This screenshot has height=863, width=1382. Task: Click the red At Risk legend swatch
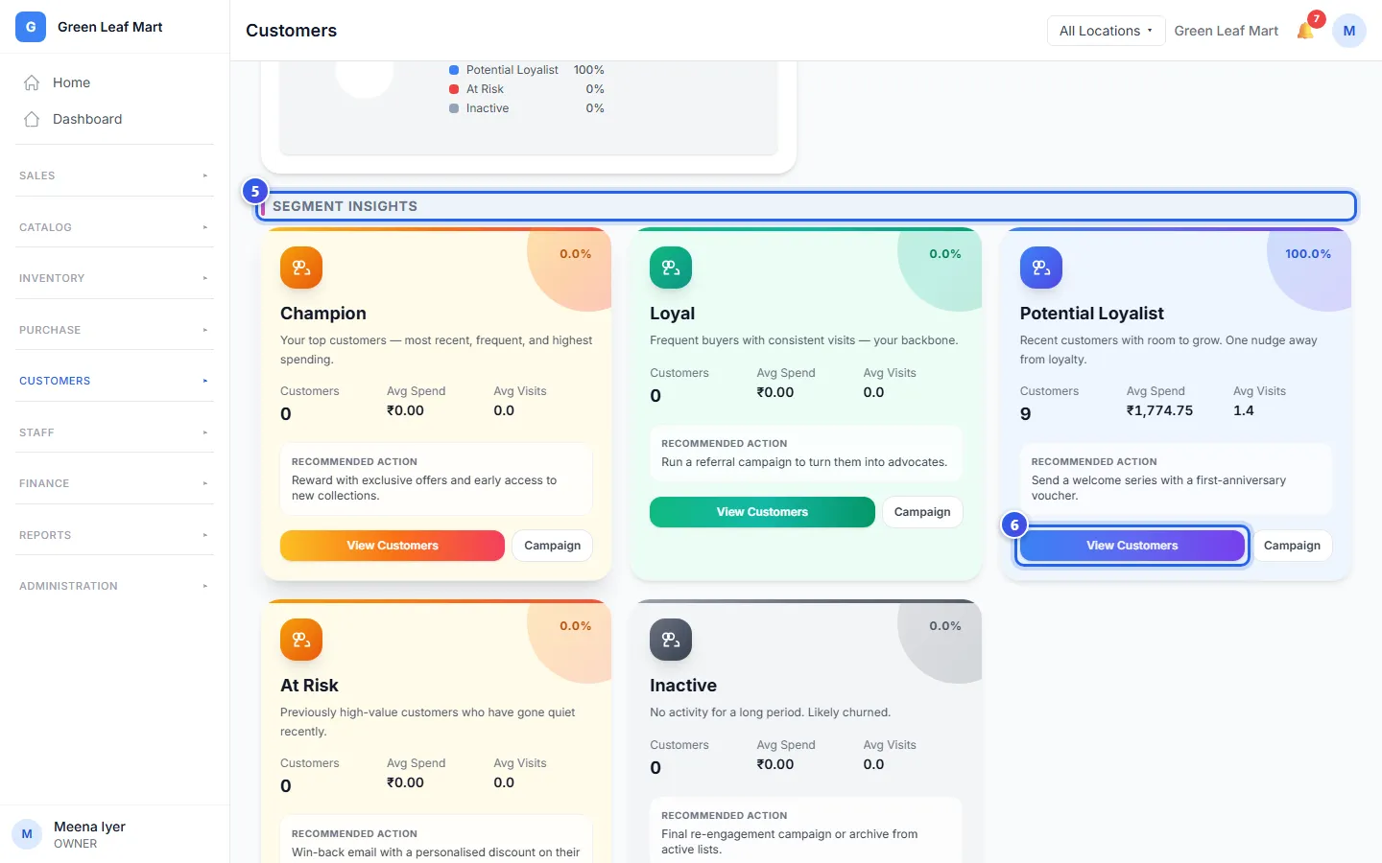454,89
